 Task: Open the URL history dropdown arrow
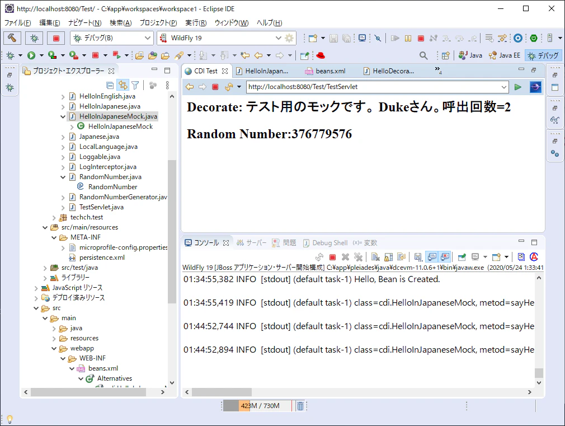(x=503, y=87)
